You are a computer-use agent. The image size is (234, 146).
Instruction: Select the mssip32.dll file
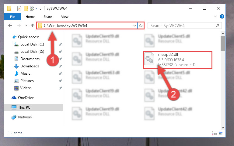coord(178,60)
